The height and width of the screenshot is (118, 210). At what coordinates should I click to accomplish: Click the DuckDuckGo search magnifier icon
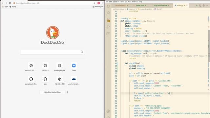82,52
